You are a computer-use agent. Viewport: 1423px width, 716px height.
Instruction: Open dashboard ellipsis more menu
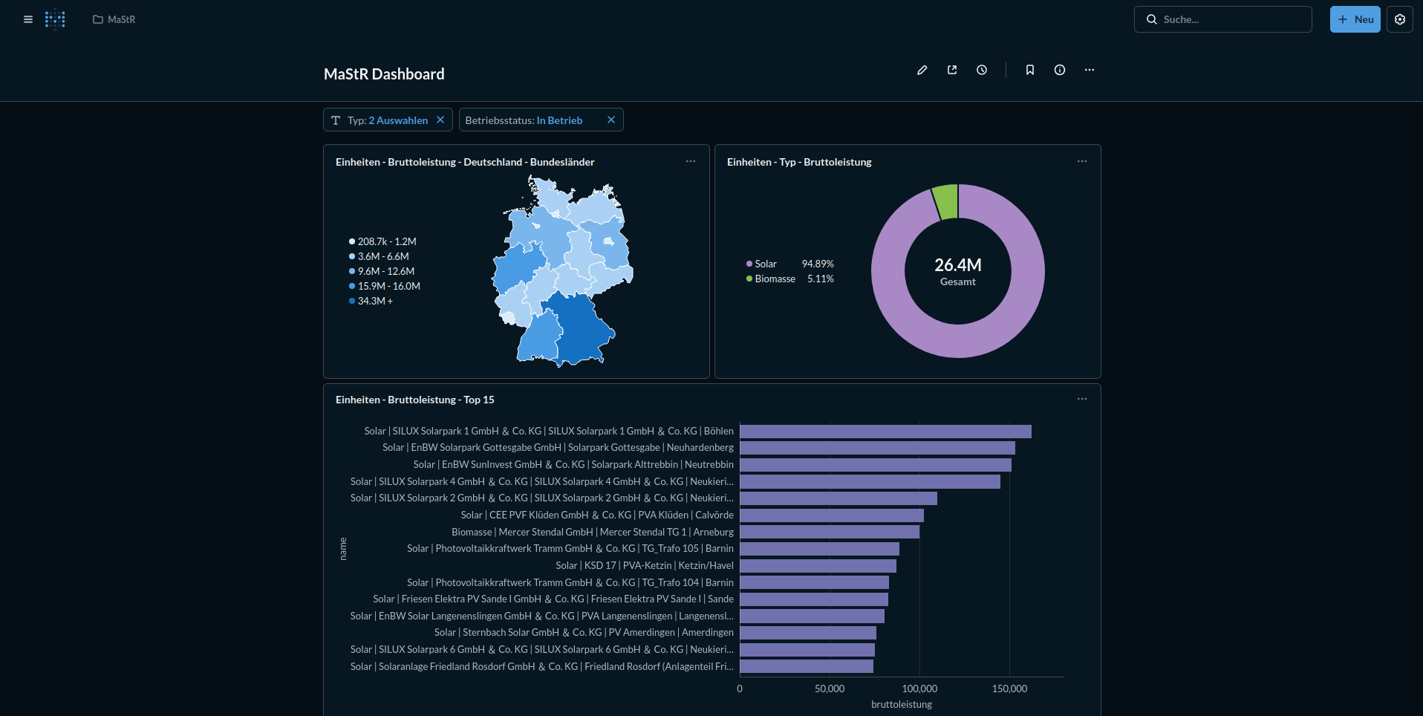tap(1090, 70)
